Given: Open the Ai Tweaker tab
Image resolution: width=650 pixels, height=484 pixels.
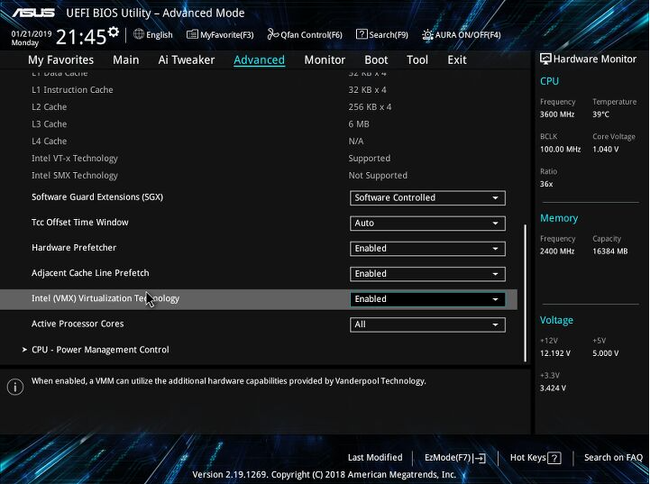Looking at the screenshot, I should click(x=187, y=59).
